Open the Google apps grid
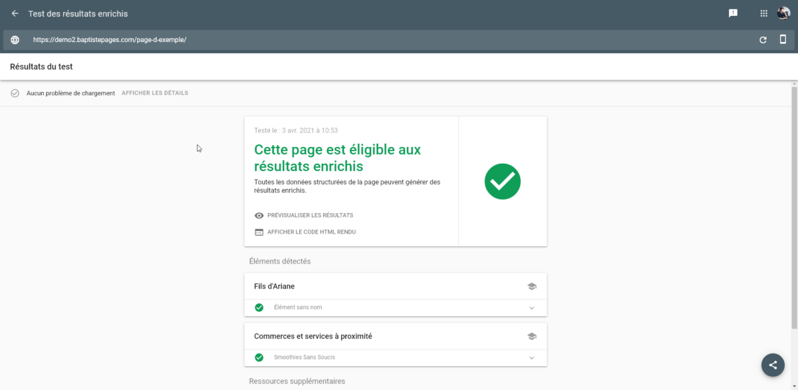Screen dimensions: 798x390 pyautogui.click(x=763, y=13)
